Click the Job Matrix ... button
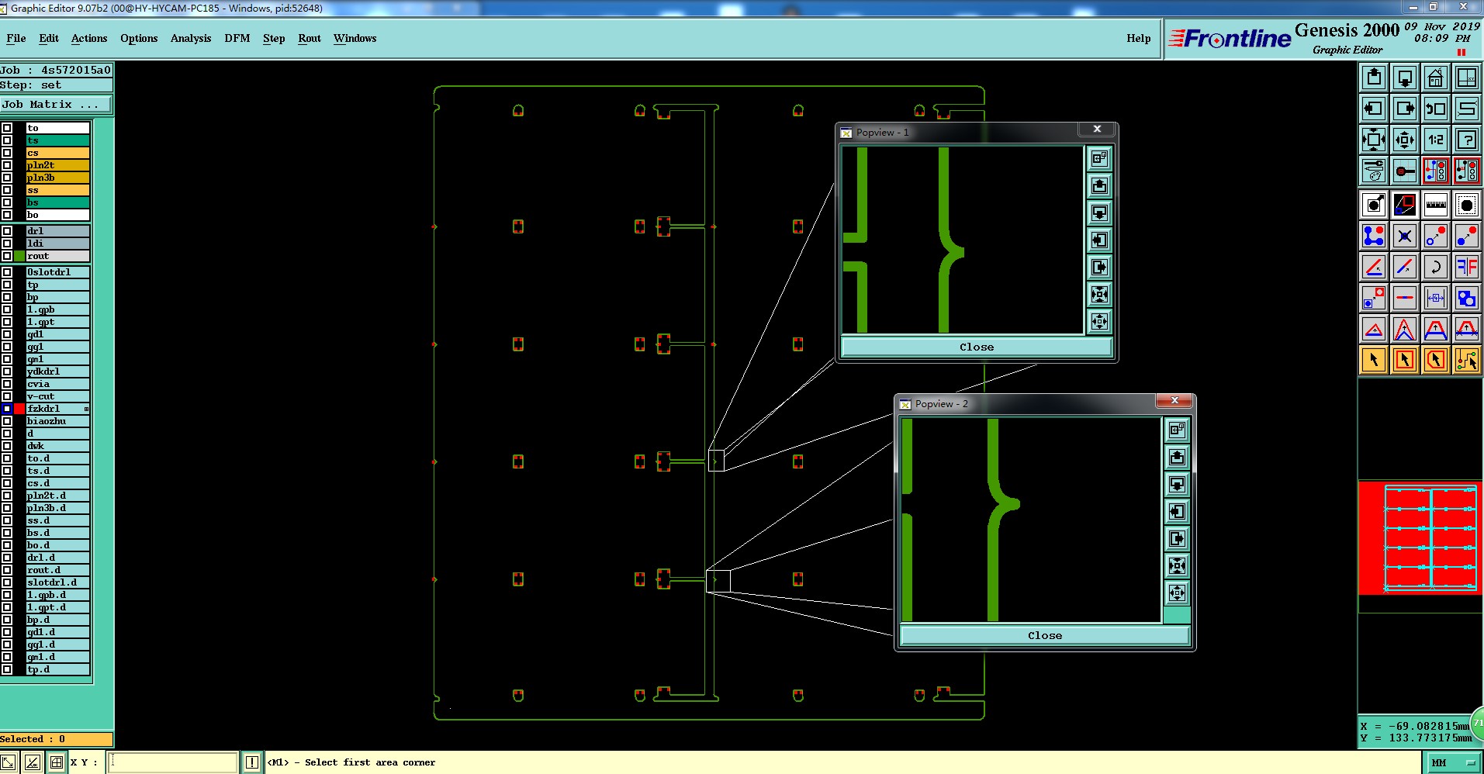The height and width of the screenshot is (774, 1484). (x=56, y=104)
